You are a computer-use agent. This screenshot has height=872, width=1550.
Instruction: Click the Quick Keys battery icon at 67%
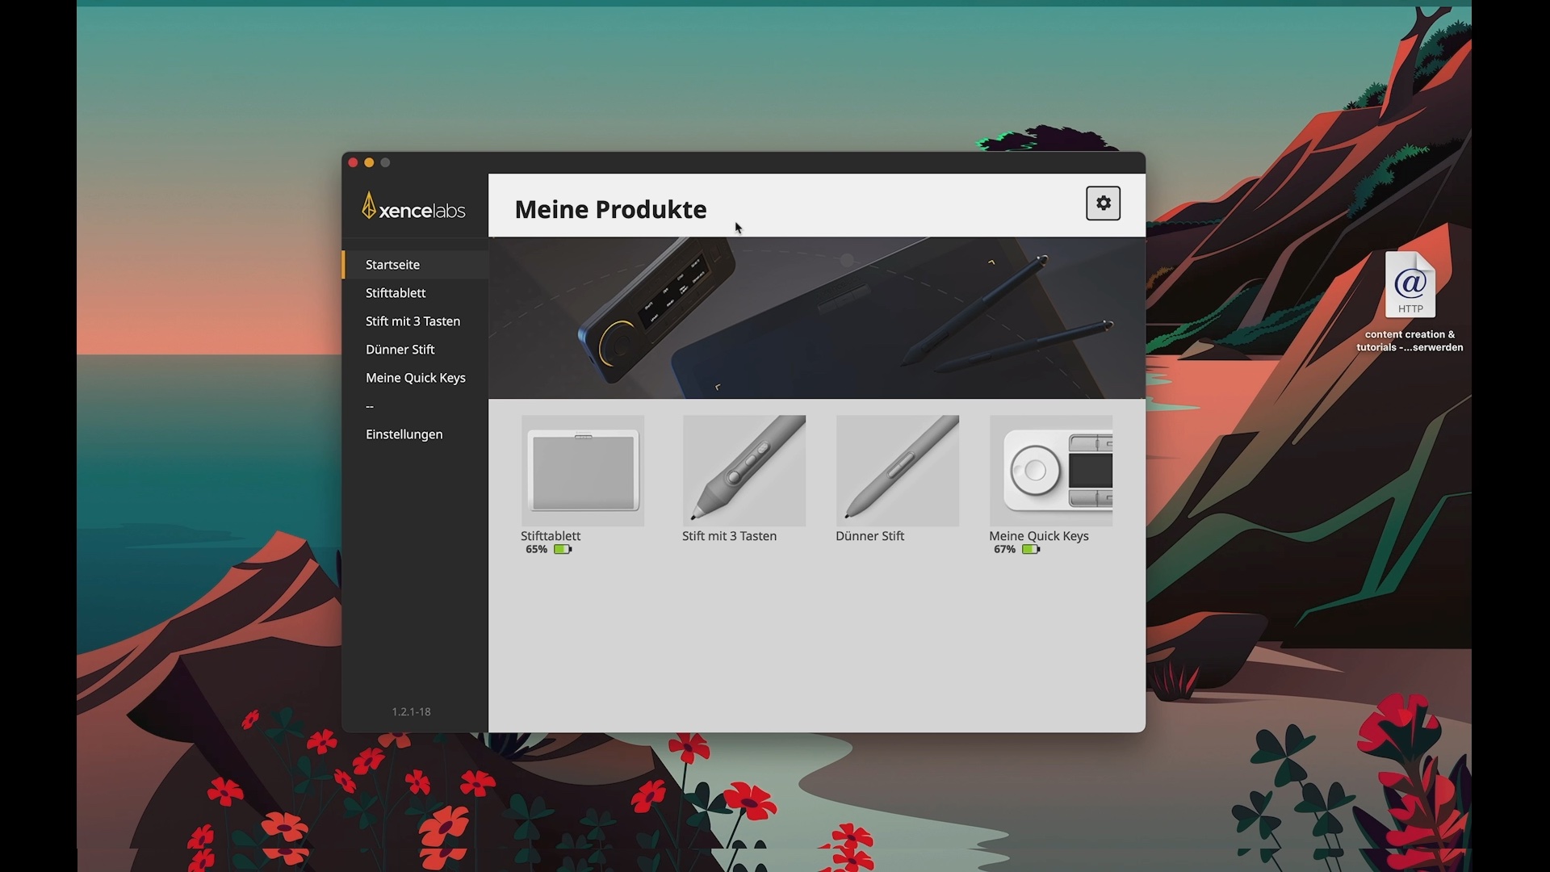[1031, 550]
